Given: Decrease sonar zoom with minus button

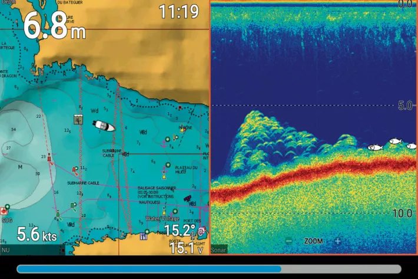Looking at the screenshot, I should coord(288,241).
